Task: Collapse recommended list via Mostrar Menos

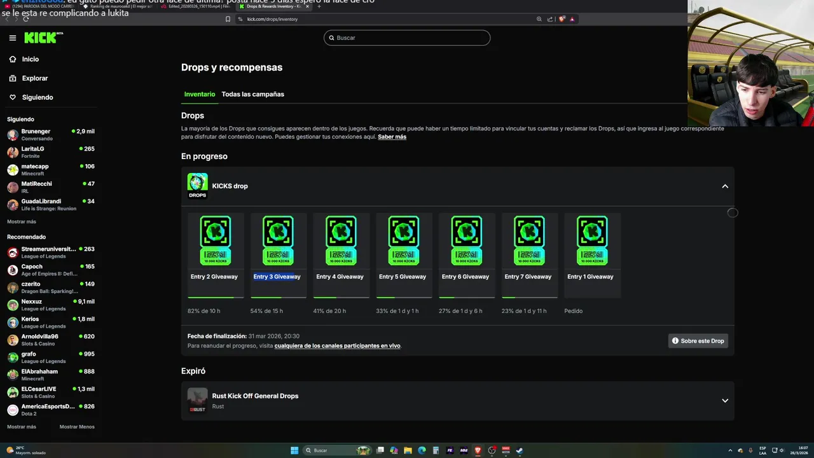Action: [x=77, y=427]
